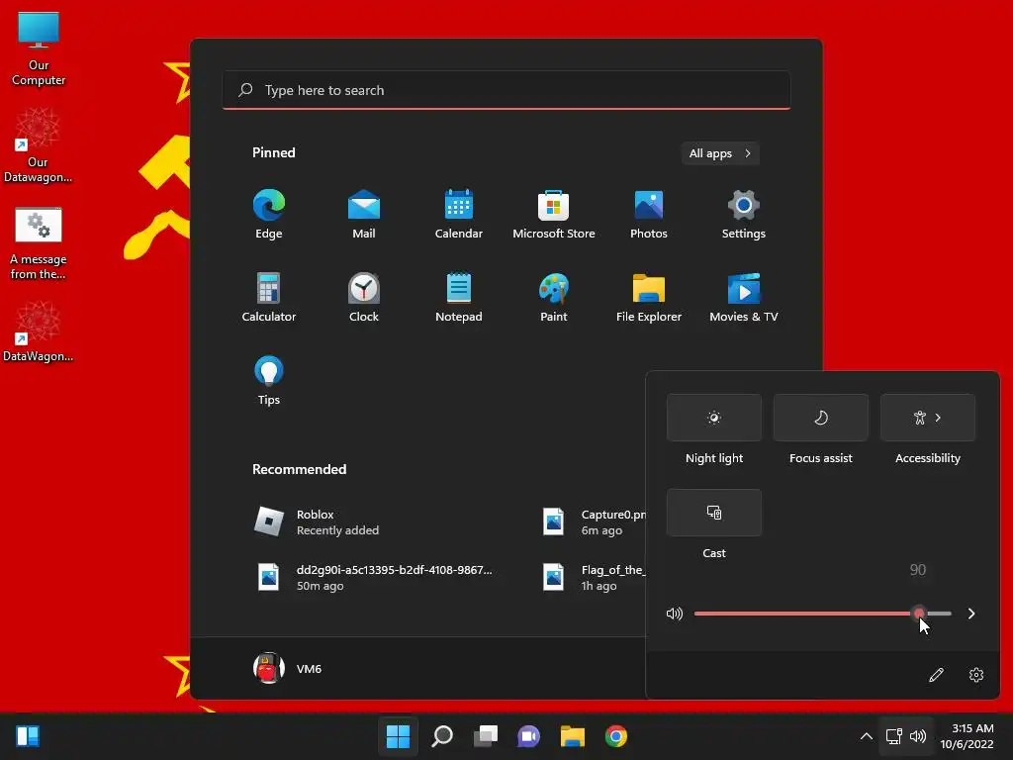The image size is (1013, 760).
Task: Launch the Calendar app
Action: coord(459,215)
